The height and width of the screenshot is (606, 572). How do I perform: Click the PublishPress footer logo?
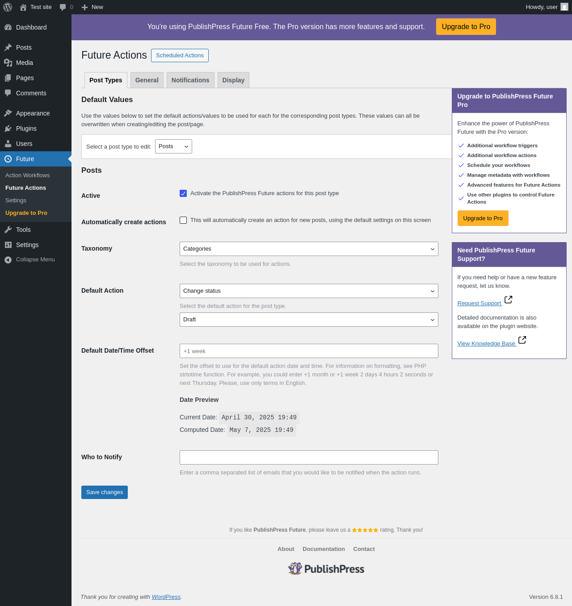point(326,568)
